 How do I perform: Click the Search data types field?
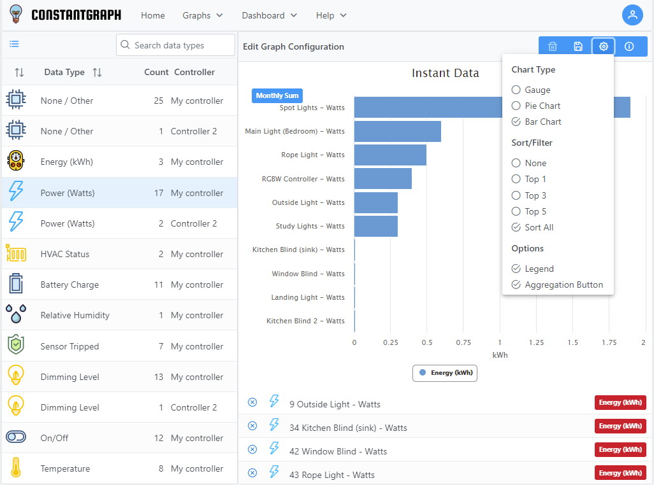click(x=176, y=45)
